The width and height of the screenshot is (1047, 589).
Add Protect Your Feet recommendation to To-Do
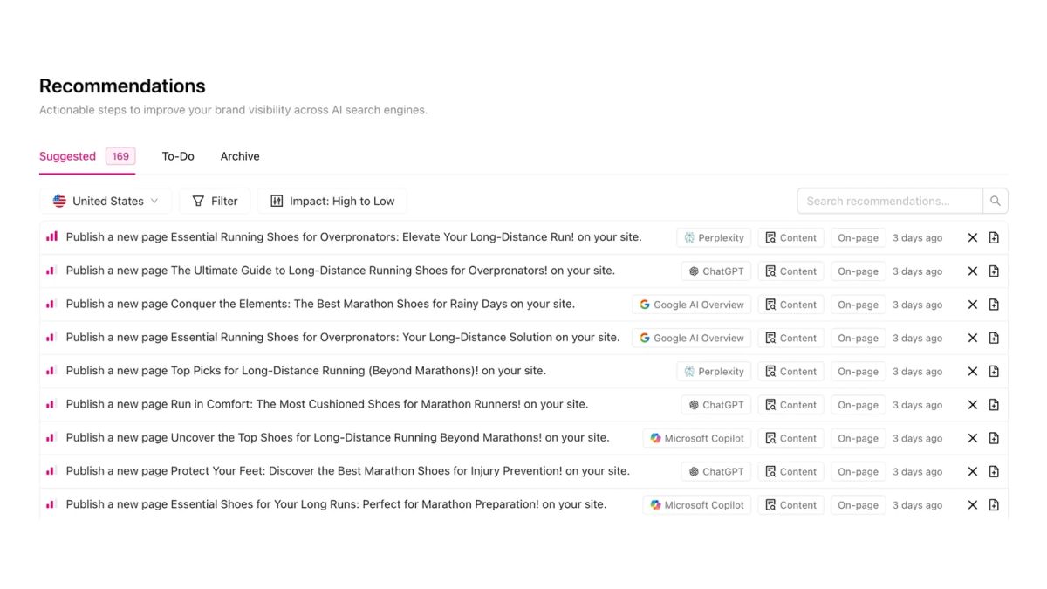click(994, 471)
